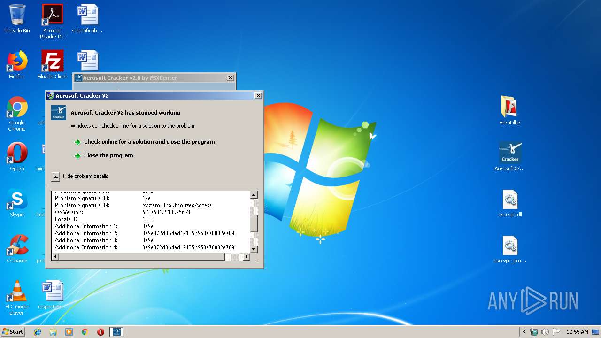Click the taskbar clock showing 12:55 AM
The image size is (601, 338).
pos(577,332)
